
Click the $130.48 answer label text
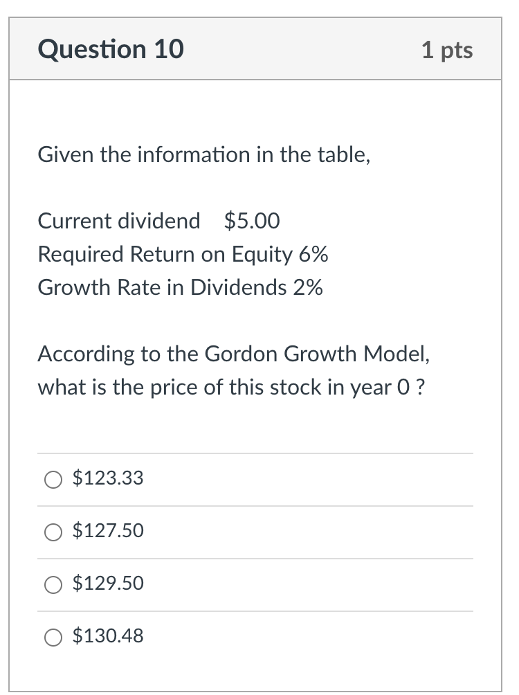(108, 636)
